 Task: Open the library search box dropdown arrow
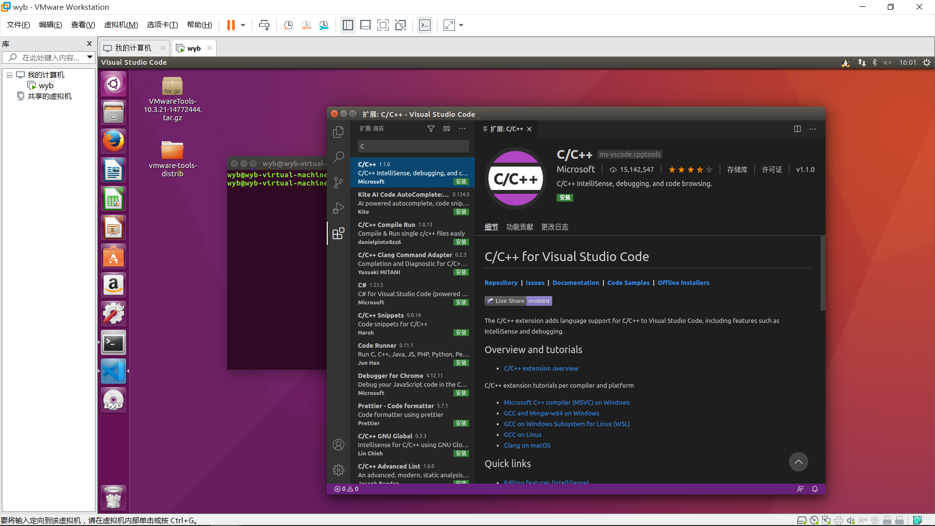coord(90,57)
